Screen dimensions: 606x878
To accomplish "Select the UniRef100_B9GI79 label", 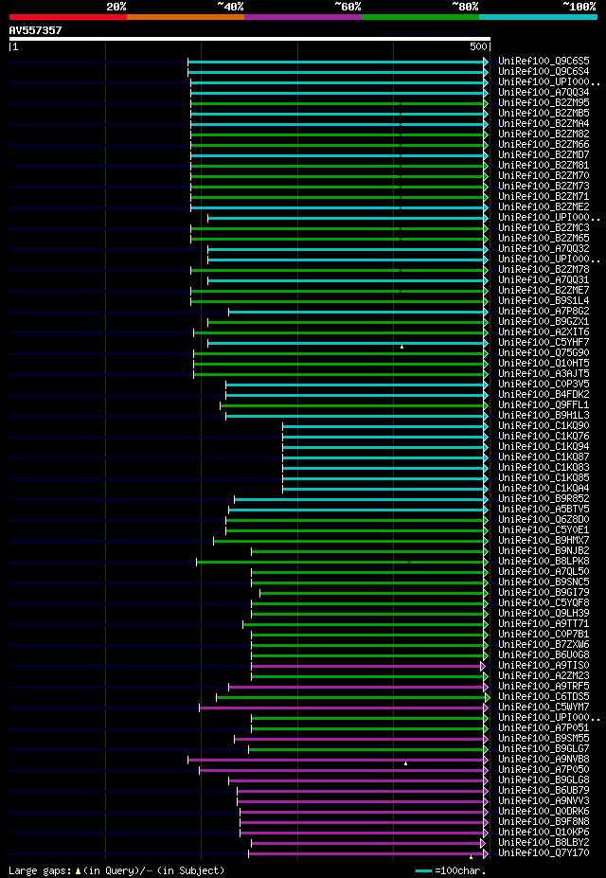I will point(544,593).
